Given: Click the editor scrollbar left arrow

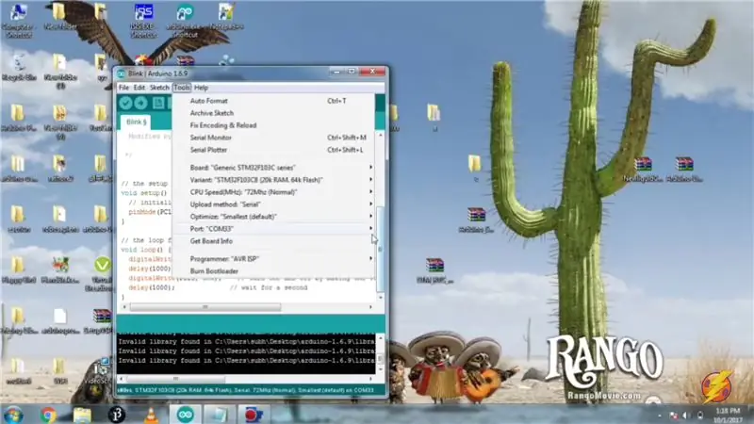Looking at the screenshot, I should click(124, 307).
